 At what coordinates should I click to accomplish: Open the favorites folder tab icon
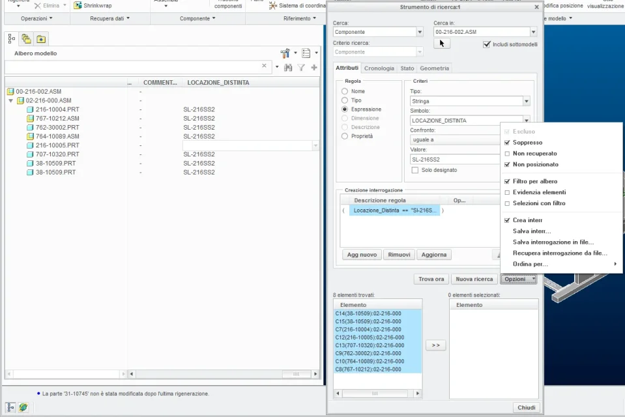coord(41,39)
